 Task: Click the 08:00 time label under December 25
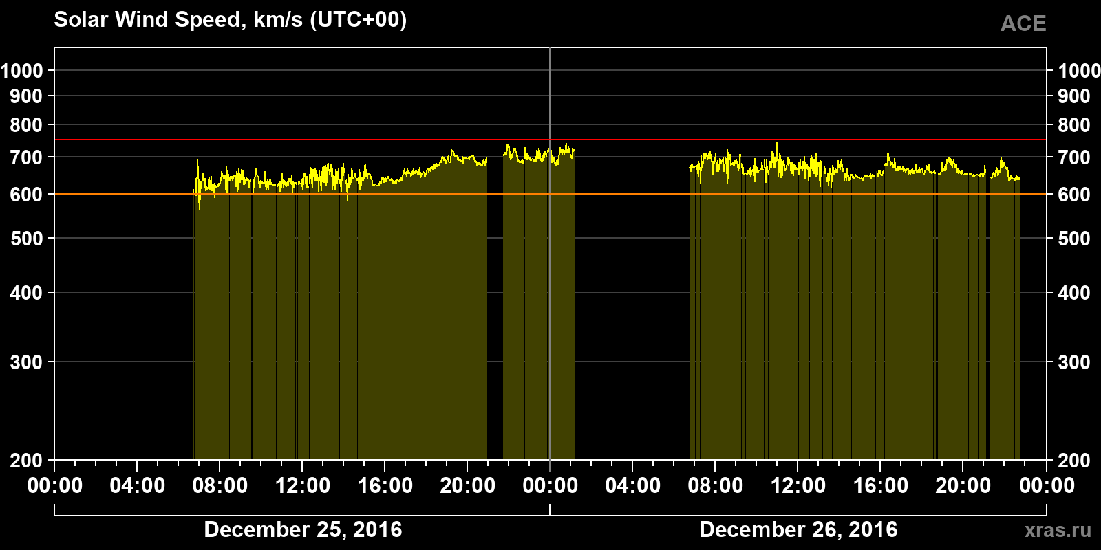coord(220,486)
